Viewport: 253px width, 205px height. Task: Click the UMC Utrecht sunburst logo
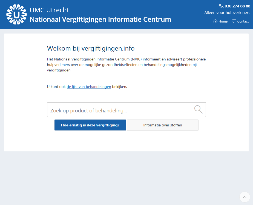[x=16, y=14]
